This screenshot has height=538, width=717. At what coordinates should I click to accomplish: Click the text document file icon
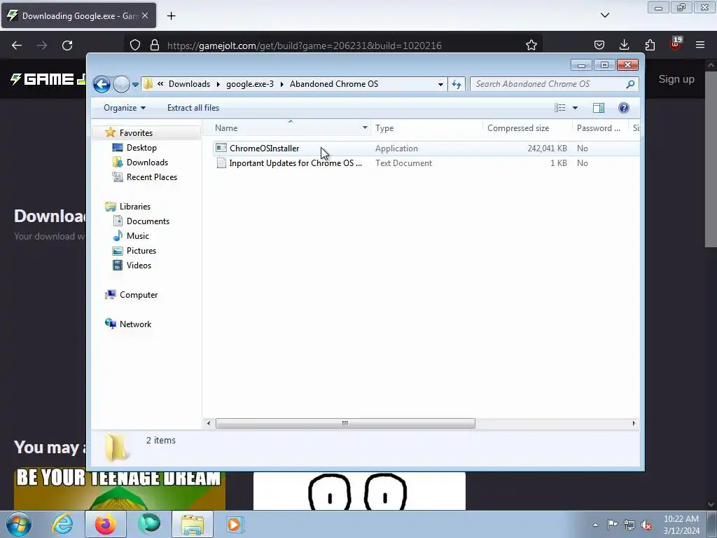221,163
